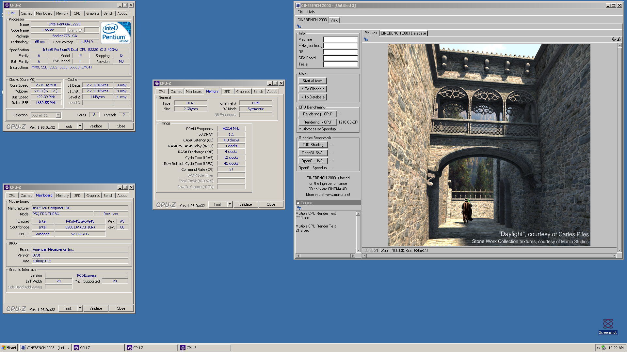The image size is (627, 352).
Task: Click the Core Speed value 2534.32 MHz
Action: tap(46, 85)
